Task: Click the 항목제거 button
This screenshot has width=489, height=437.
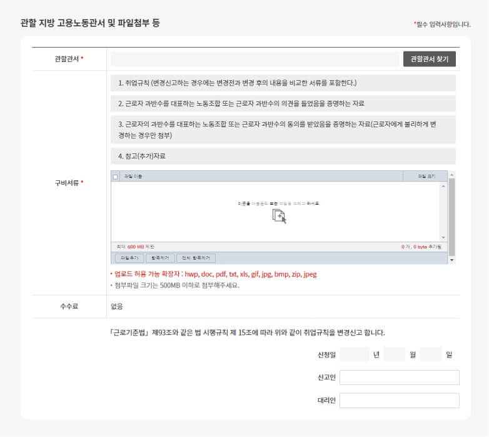Action: pos(160,258)
